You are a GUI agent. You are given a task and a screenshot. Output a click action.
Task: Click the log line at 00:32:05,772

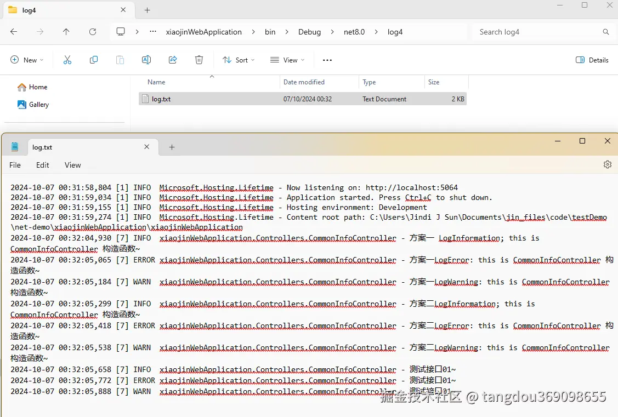click(x=233, y=380)
